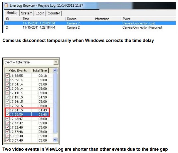The height and width of the screenshot is (153, 178).
Task: Toggle checkbox for event 17:57:48
Action: (x=8, y=132)
